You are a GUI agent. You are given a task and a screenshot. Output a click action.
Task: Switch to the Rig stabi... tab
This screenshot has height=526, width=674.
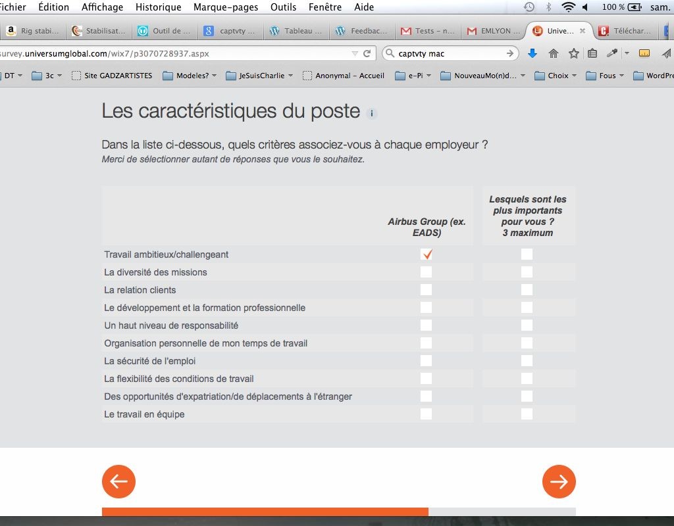point(33,31)
